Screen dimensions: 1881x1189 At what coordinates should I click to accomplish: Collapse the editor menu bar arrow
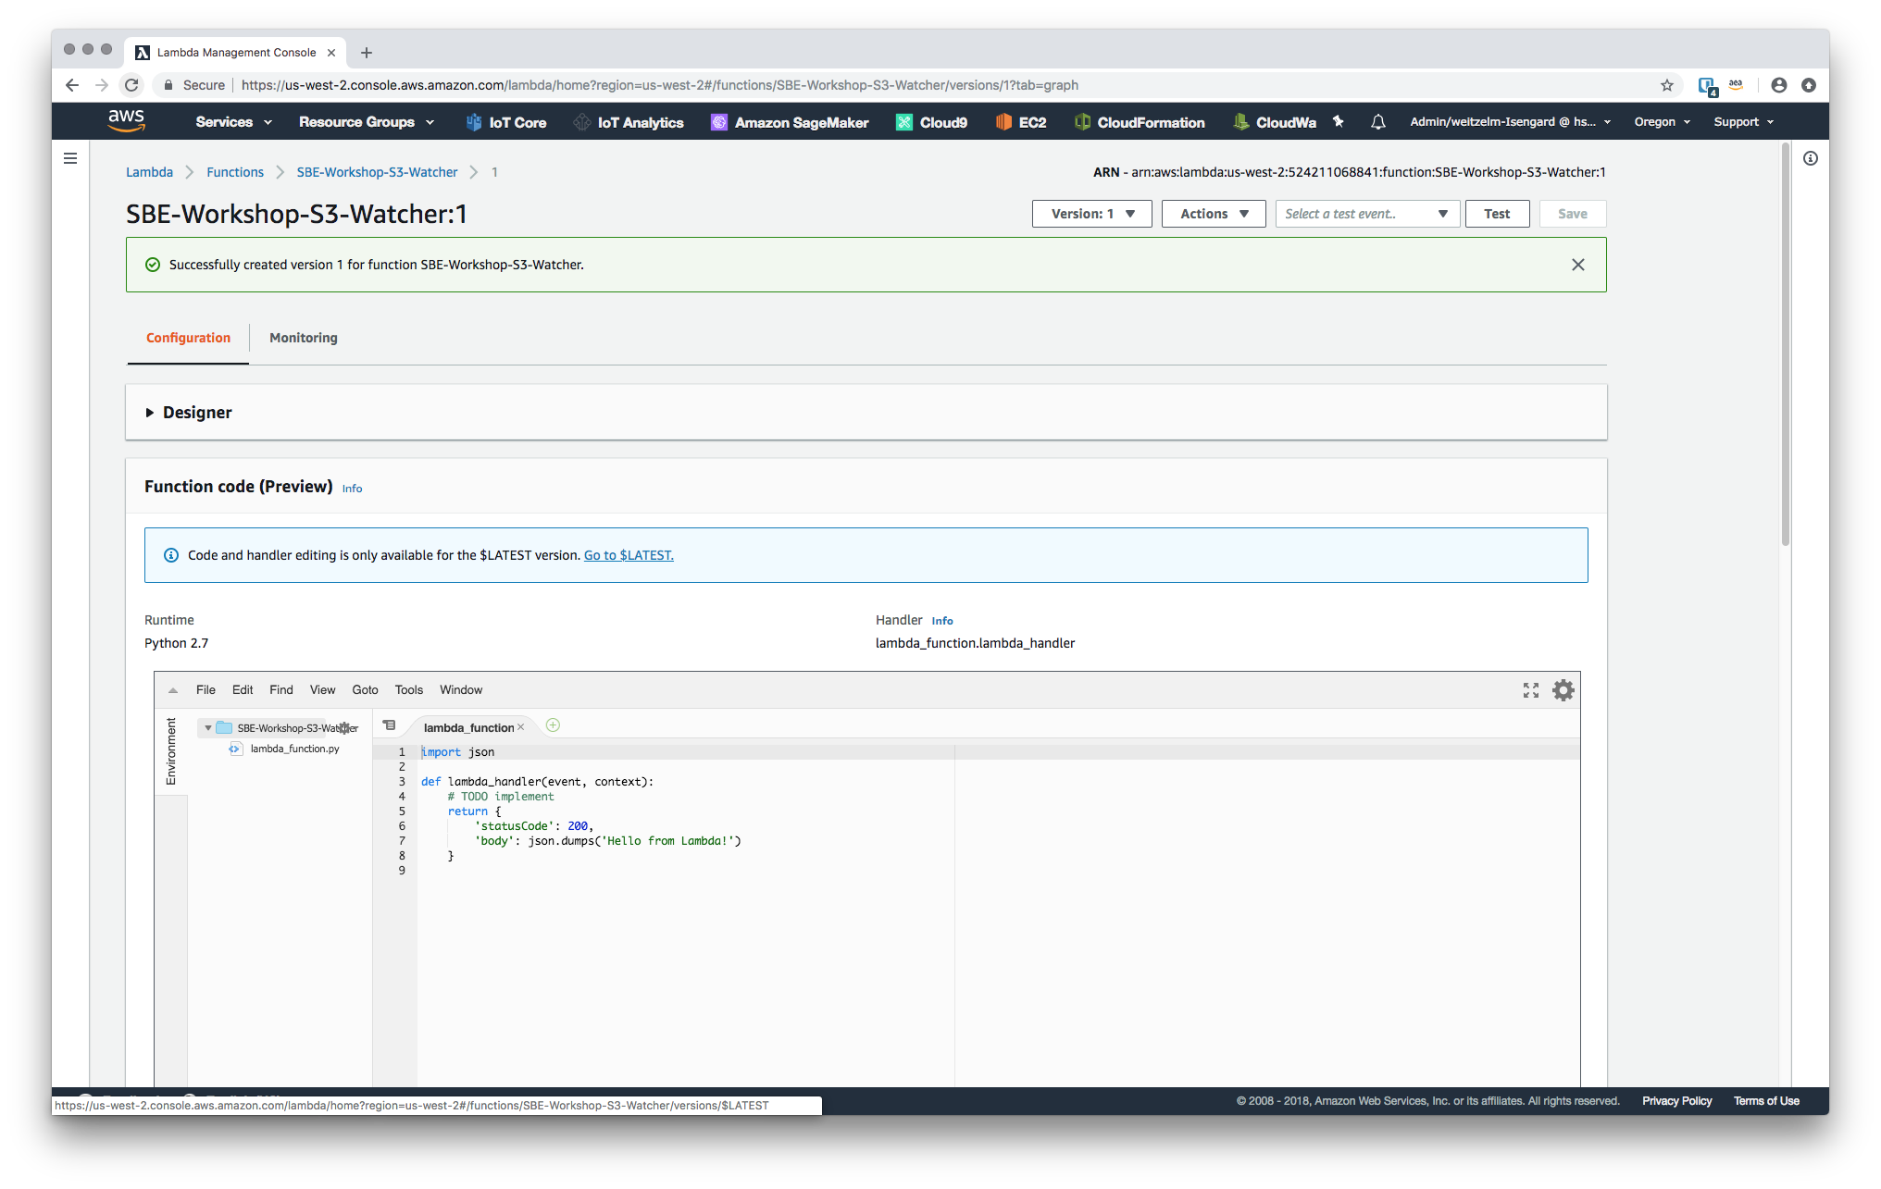[x=173, y=690]
